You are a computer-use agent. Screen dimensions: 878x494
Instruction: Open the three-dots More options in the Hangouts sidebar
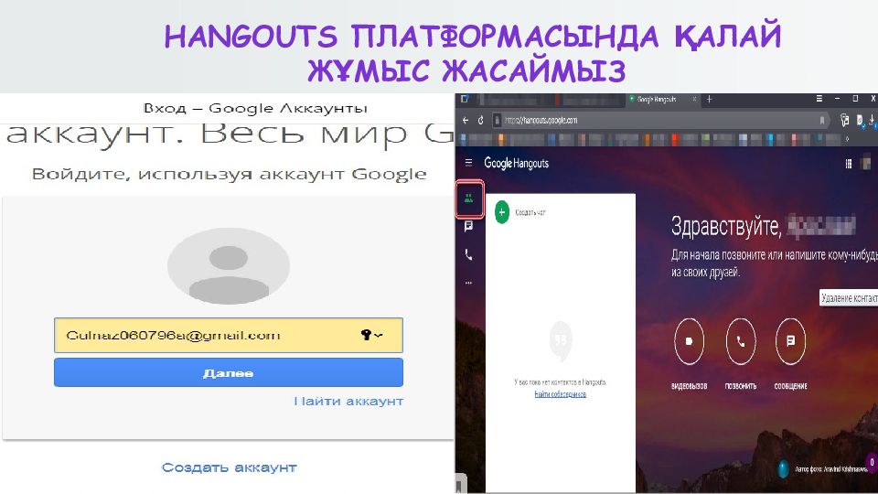point(468,283)
